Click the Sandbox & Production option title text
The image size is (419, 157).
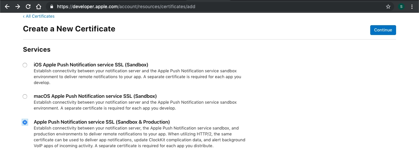(102, 122)
